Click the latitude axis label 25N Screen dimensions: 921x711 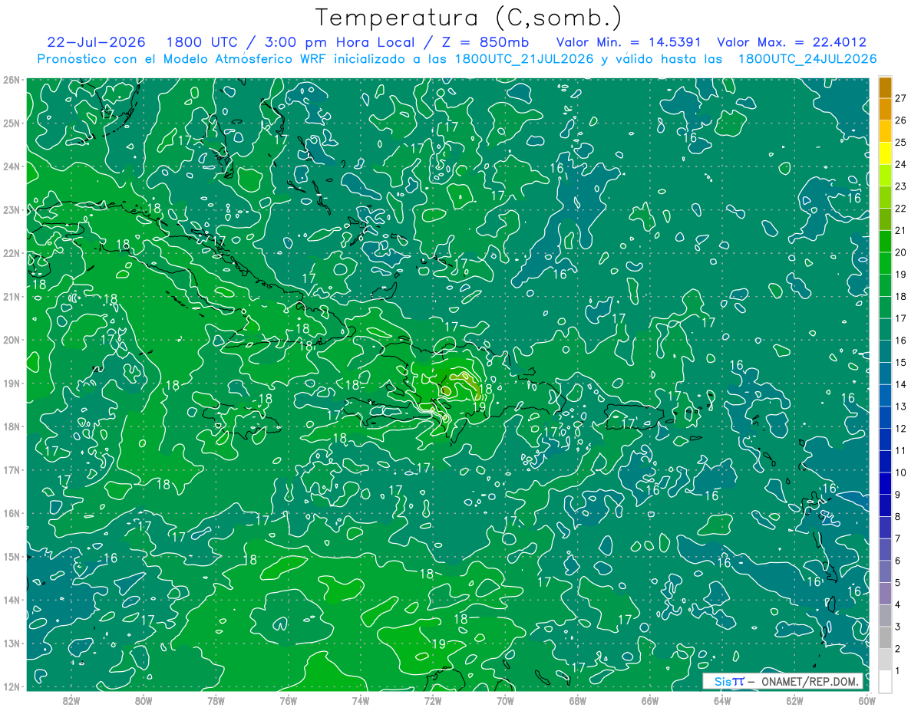11,123
